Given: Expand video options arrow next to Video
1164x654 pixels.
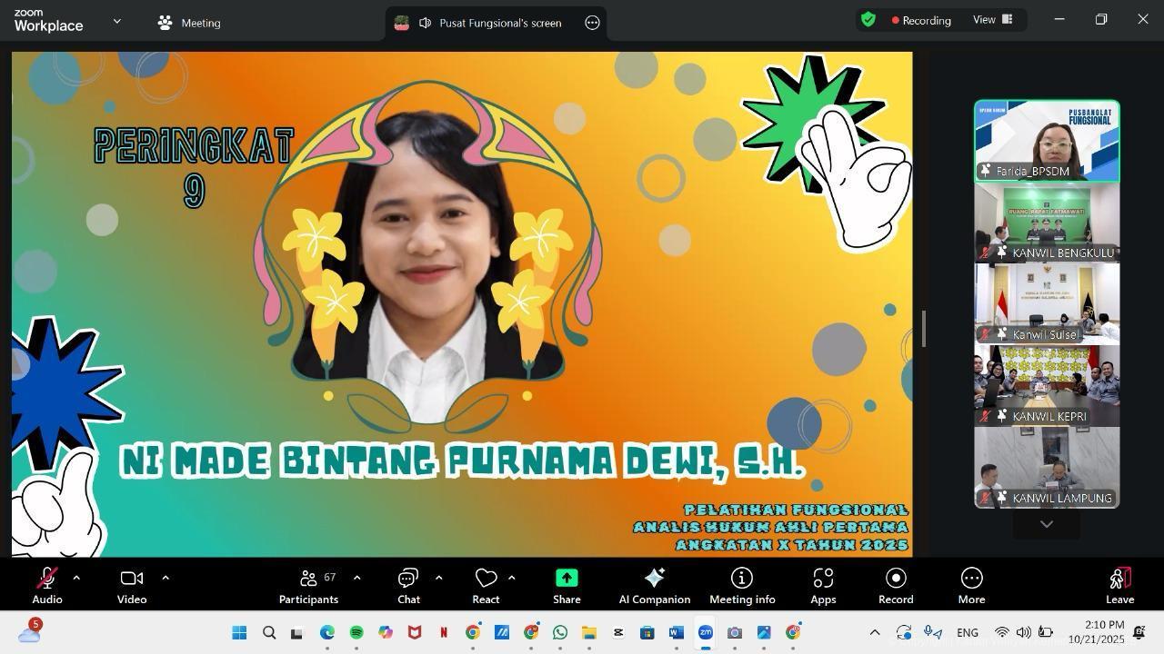Looking at the screenshot, I should pos(166,578).
